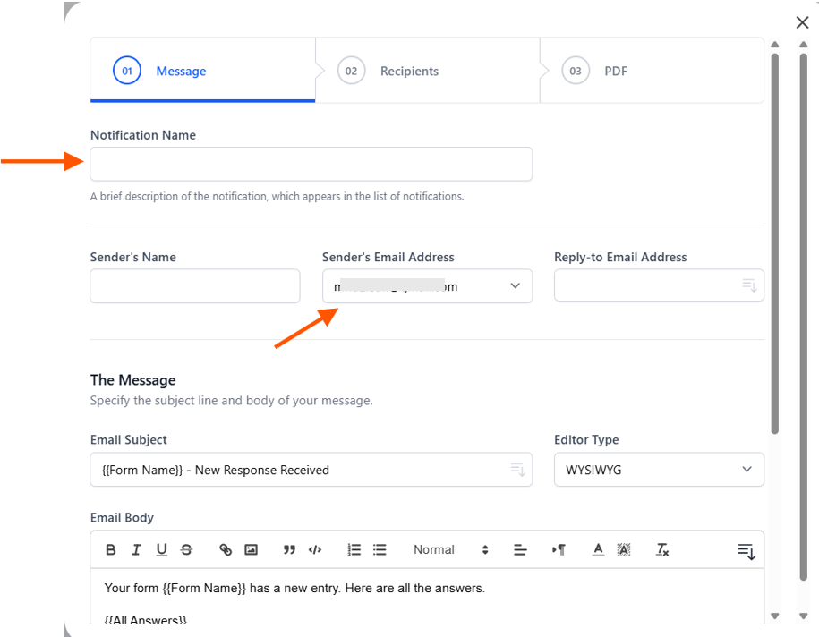The image size is (819, 637).
Task: Focus the Notification Name input field
Action: (311, 164)
